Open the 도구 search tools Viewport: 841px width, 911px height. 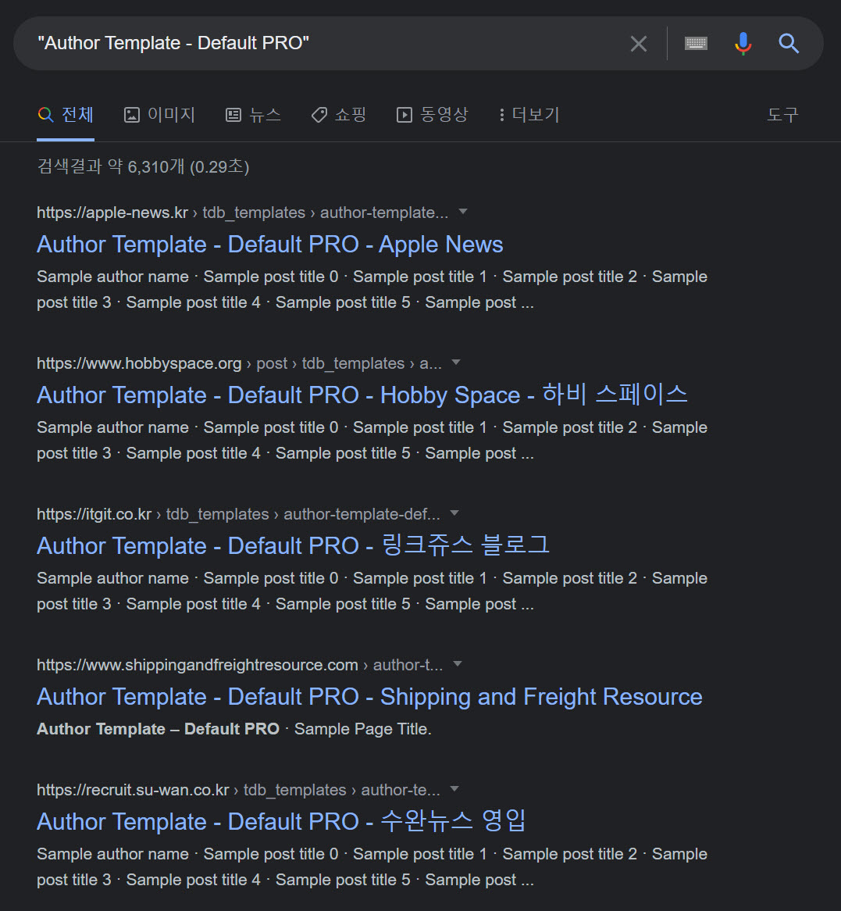(x=782, y=114)
